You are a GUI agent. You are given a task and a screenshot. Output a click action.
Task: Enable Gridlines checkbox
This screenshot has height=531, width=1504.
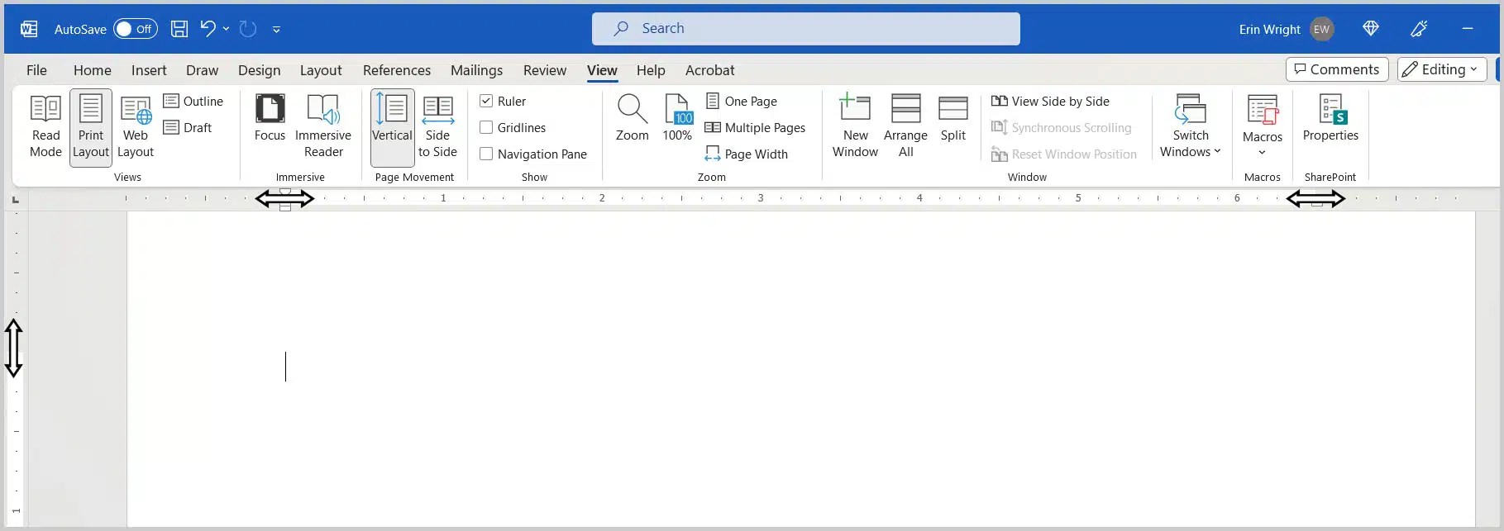click(x=486, y=127)
